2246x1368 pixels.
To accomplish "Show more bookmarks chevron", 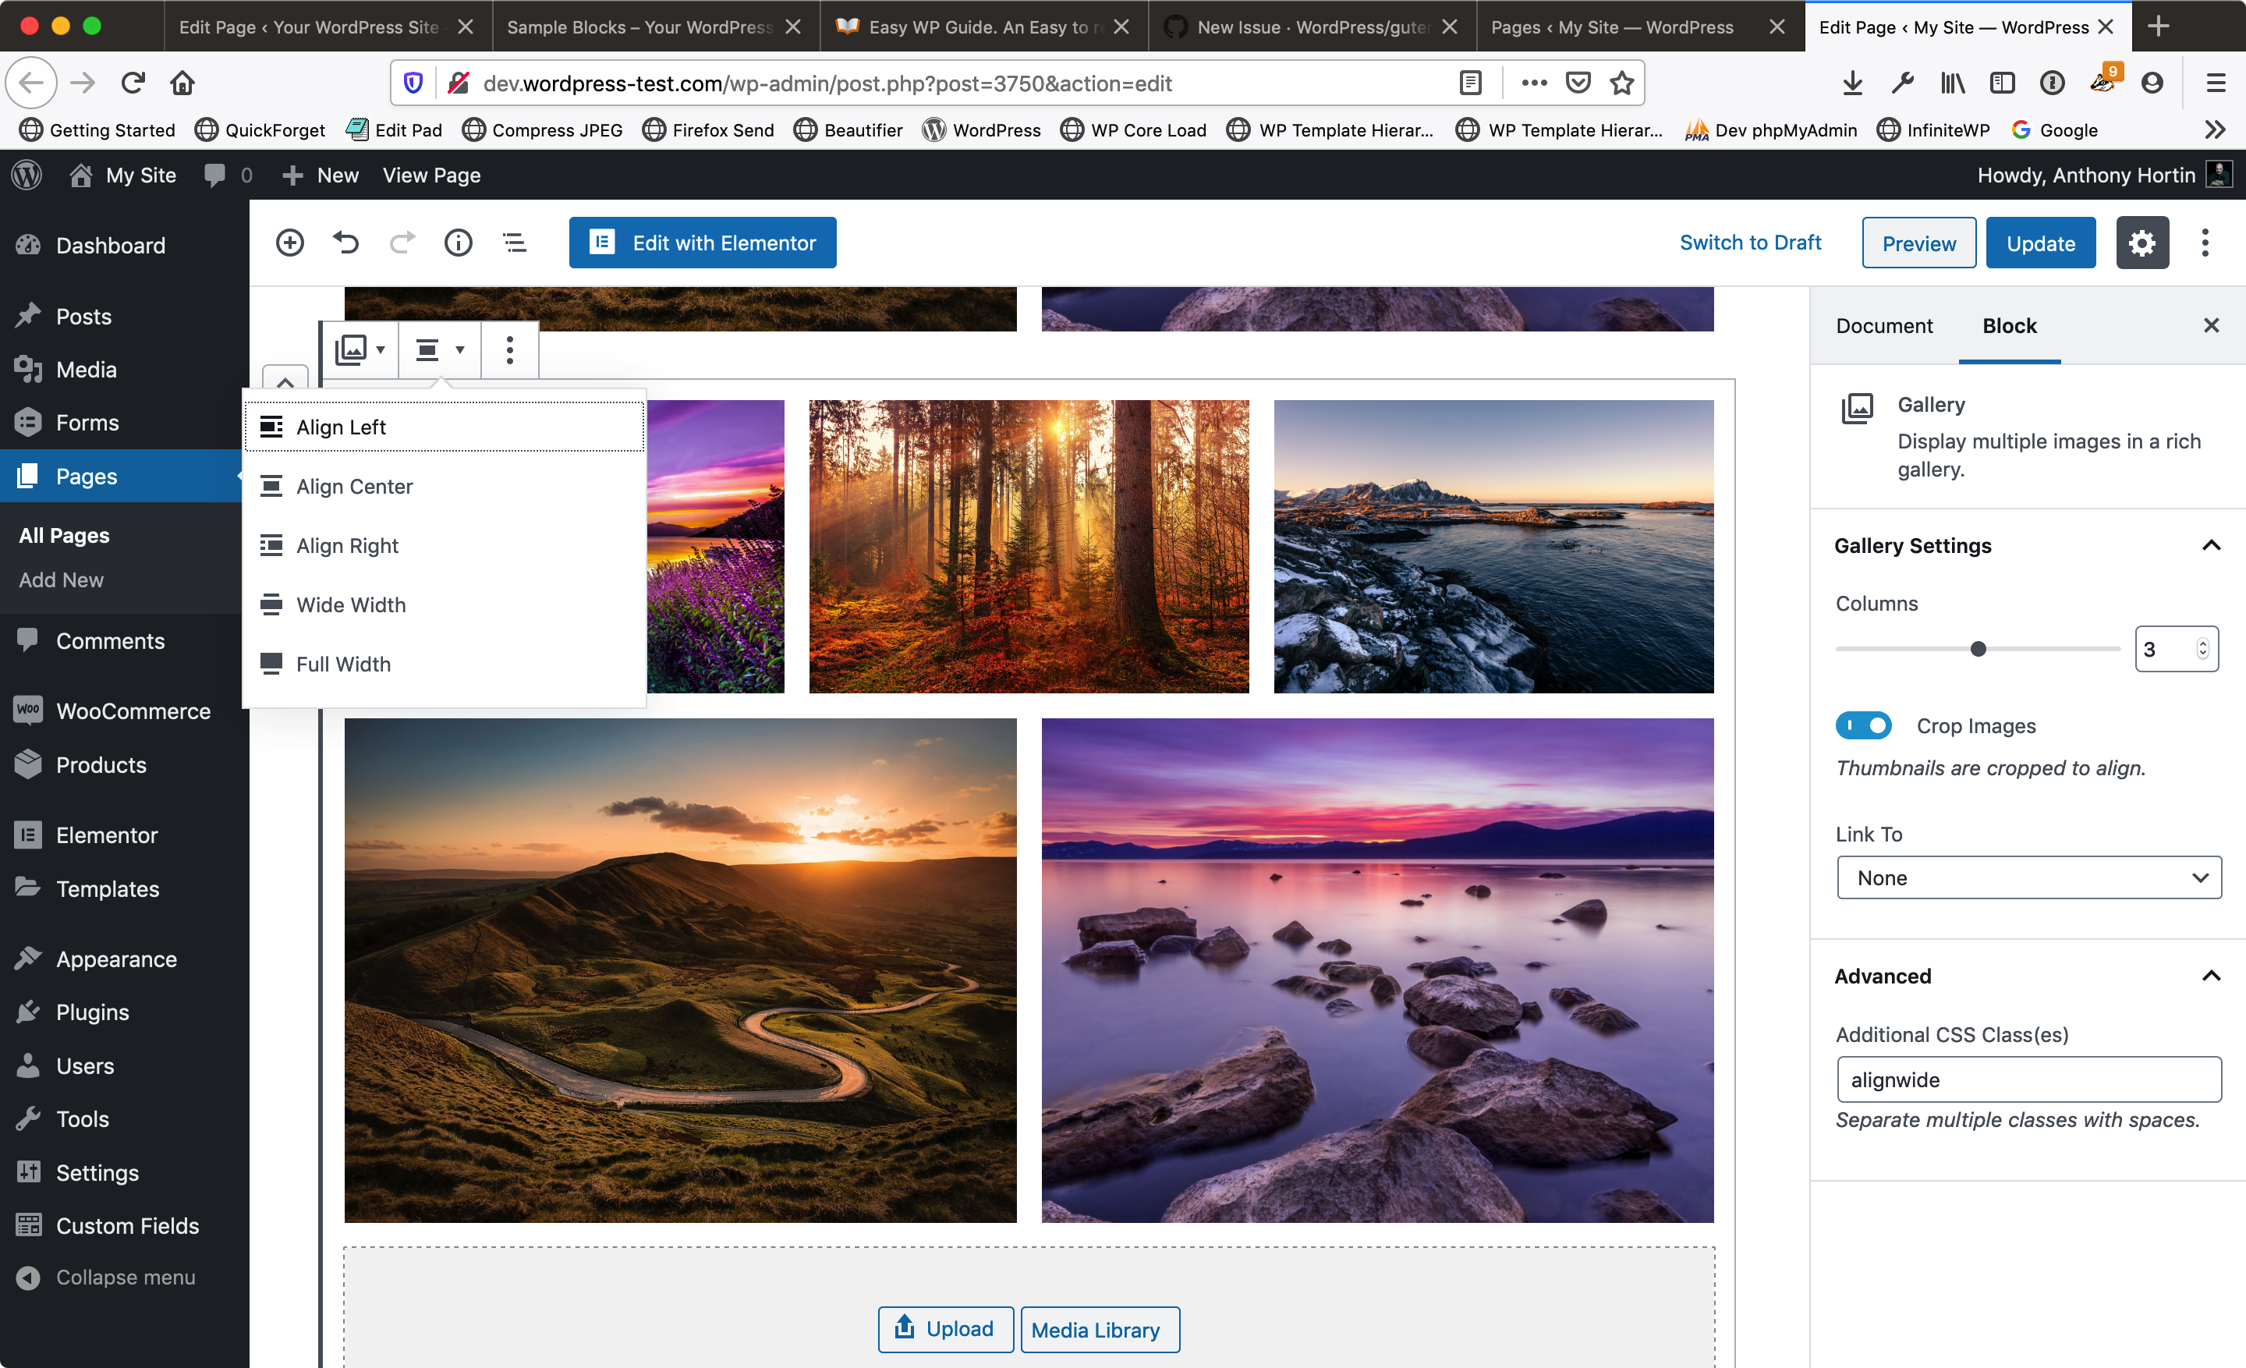I will [2215, 130].
